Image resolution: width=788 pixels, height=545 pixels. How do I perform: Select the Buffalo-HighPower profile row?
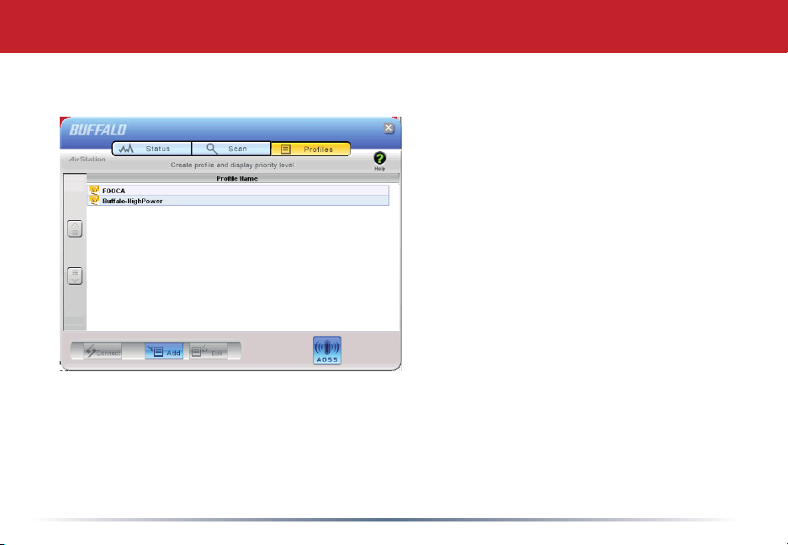pos(238,200)
